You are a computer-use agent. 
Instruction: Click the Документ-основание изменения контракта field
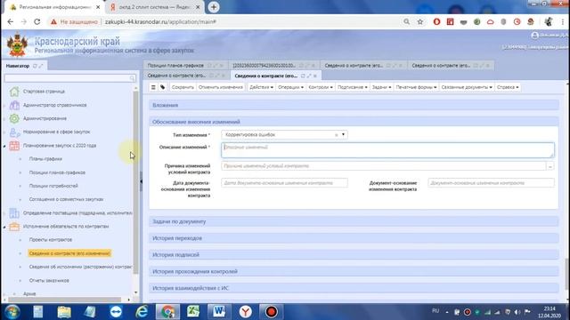[x=491, y=183]
